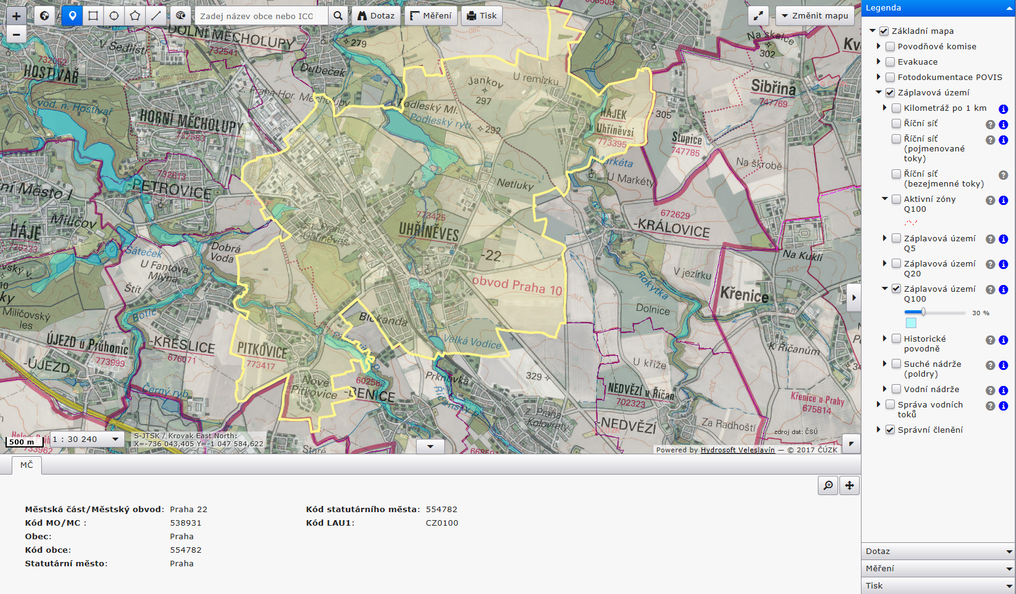Screen dimensions: 1016x594
Task: Enable Evakuace layer checkbox
Action: pos(890,62)
